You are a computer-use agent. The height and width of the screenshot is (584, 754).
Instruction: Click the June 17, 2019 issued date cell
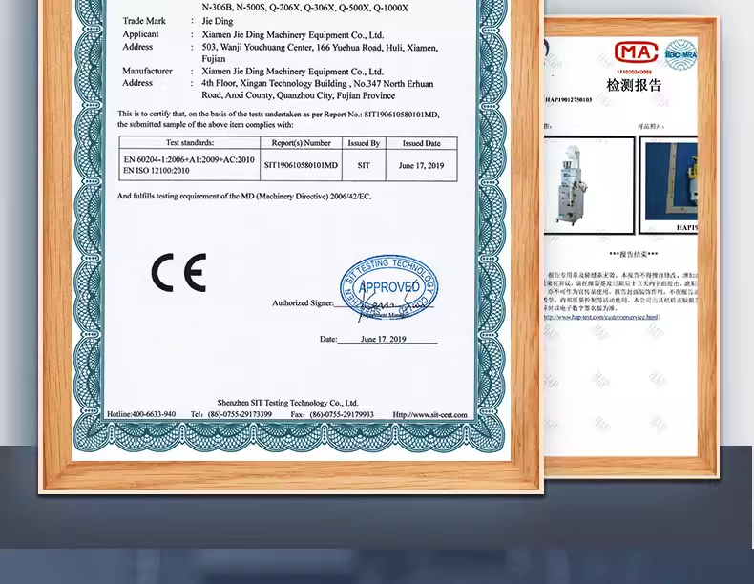[421, 165]
